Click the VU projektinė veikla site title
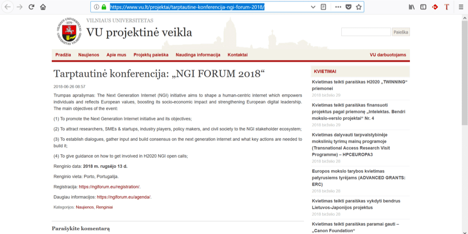468x234 pixels. pos(139,33)
